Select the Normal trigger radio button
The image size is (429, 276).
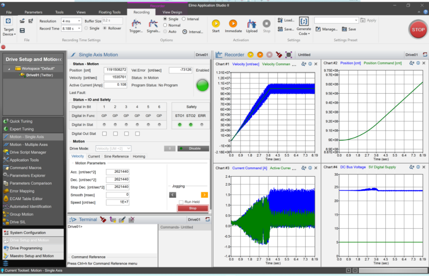coord(165,25)
